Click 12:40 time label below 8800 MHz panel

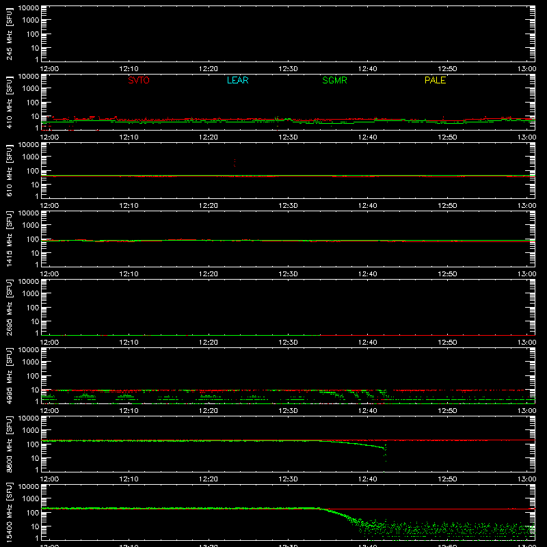click(368, 479)
